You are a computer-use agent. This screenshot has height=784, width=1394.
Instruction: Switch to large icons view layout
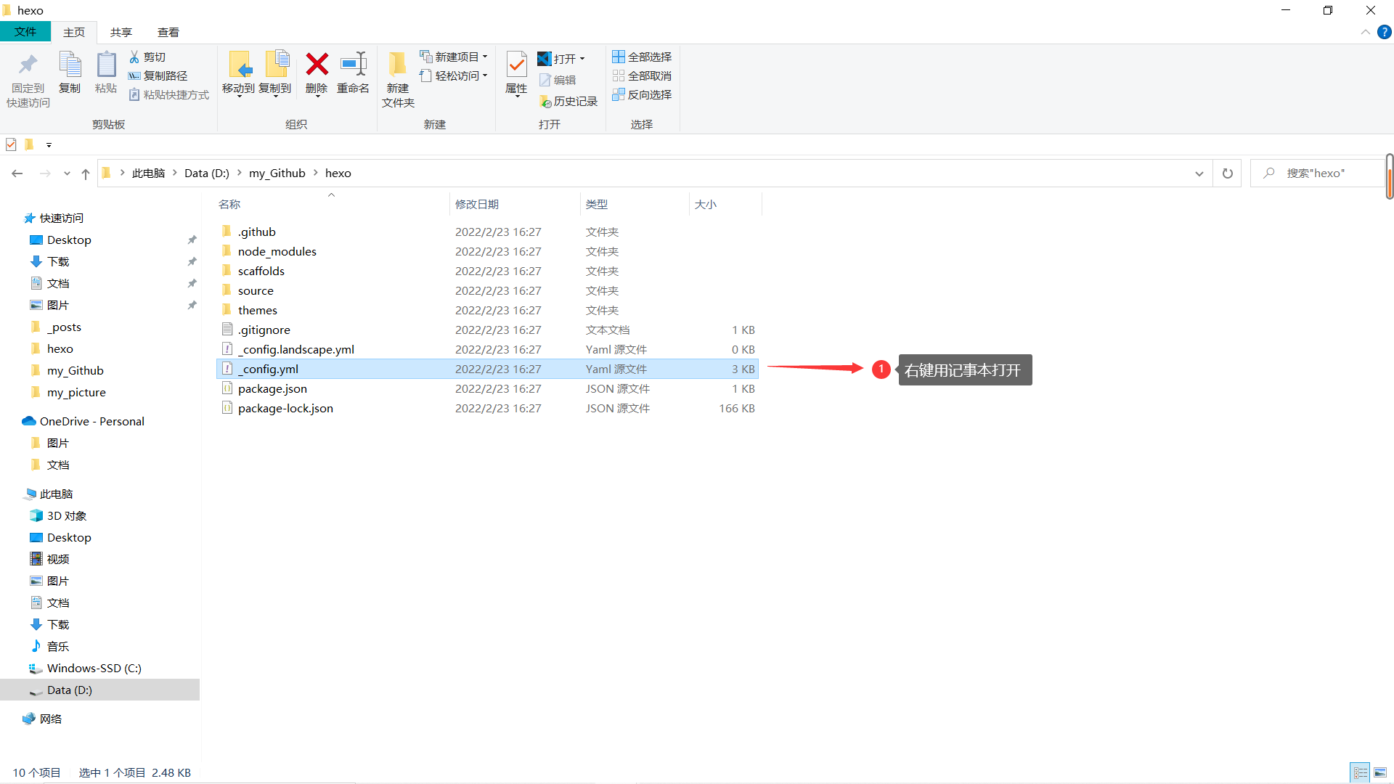[x=1380, y=772]
